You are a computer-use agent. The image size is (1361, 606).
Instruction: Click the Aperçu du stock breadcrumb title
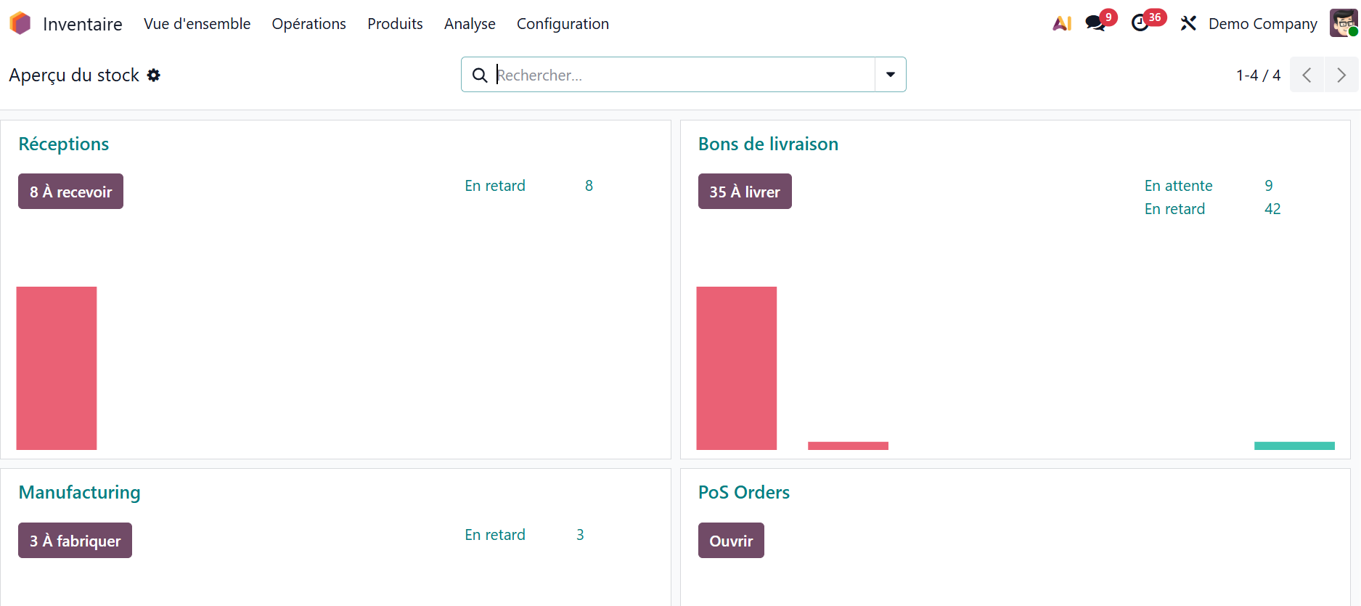[x=74, y=75]
